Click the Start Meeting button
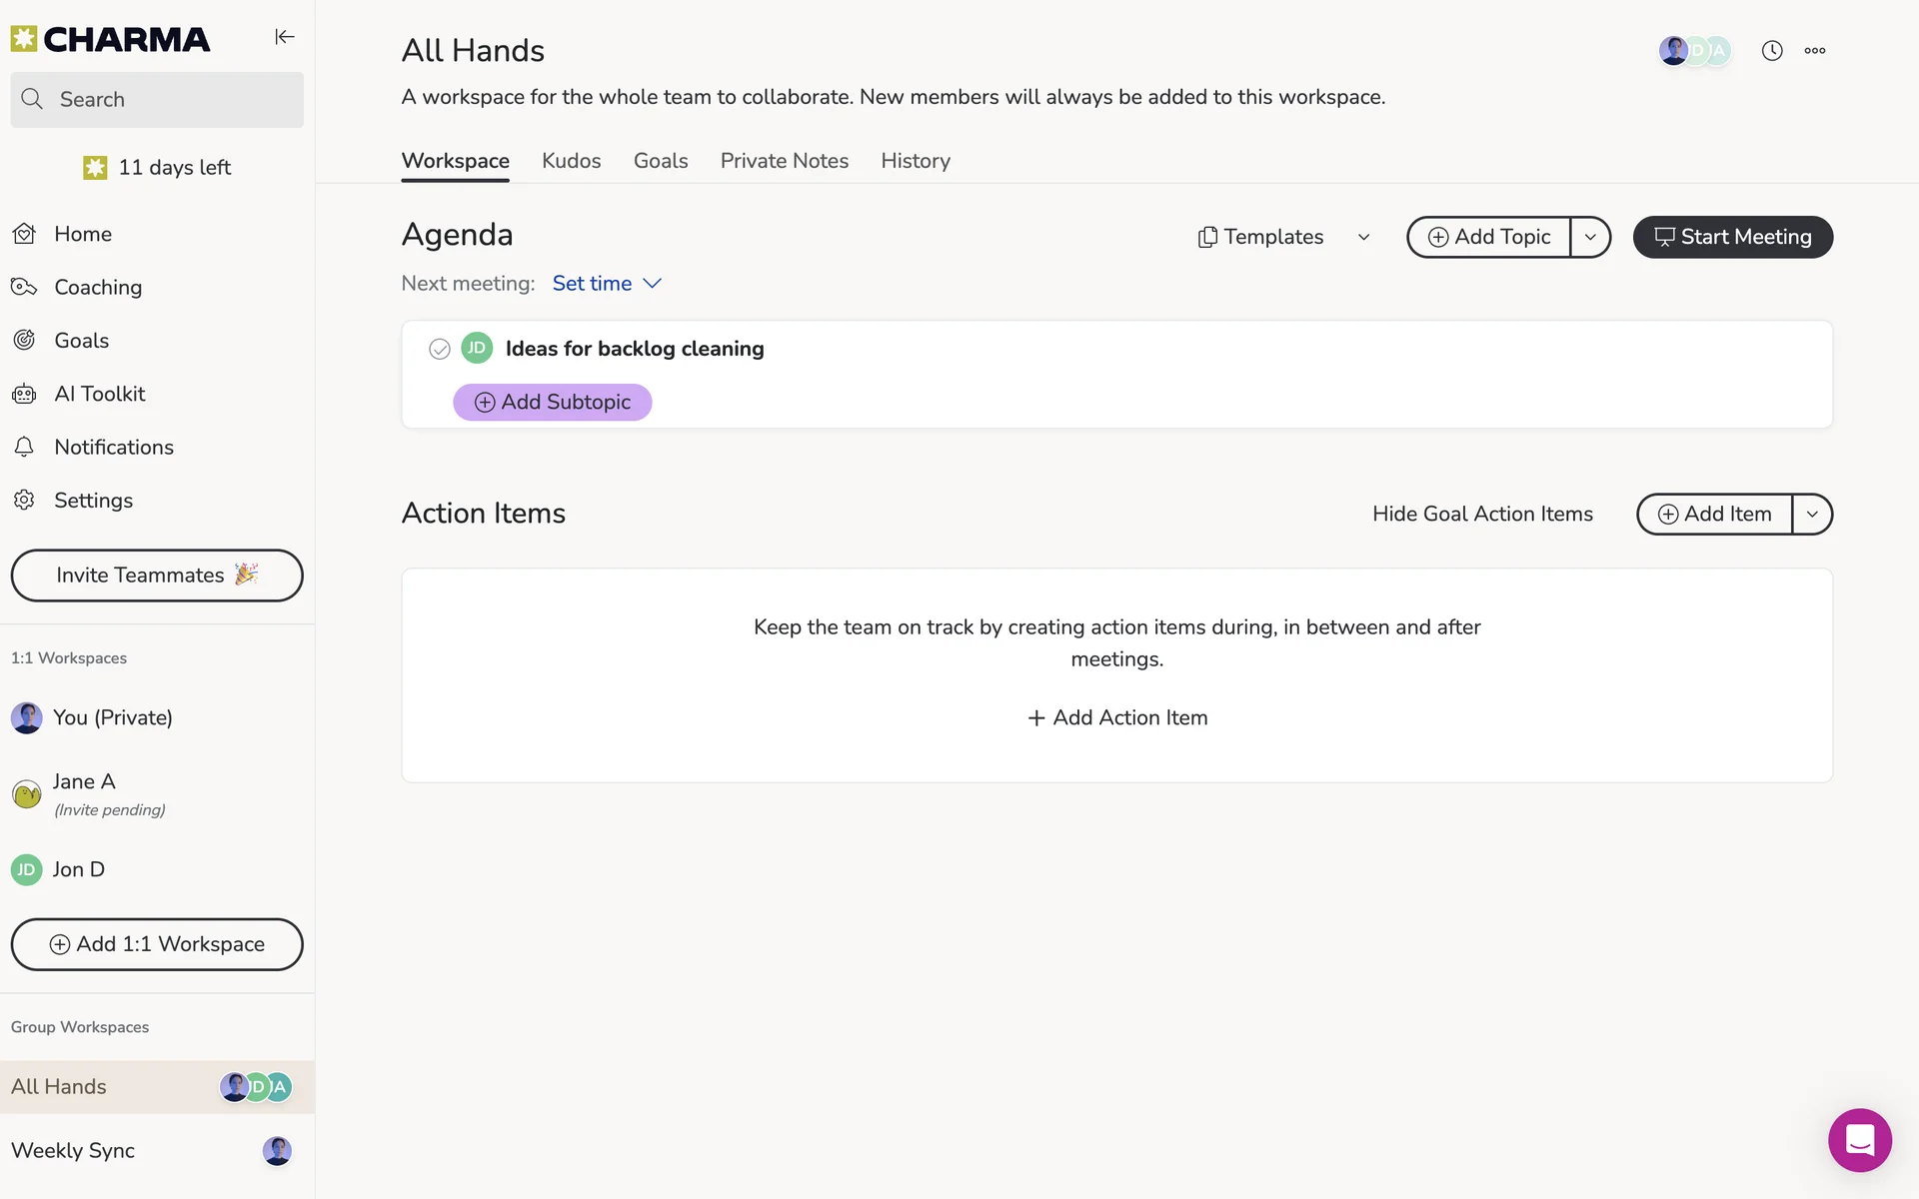1919x1199 pixels. pos(1732,237)
